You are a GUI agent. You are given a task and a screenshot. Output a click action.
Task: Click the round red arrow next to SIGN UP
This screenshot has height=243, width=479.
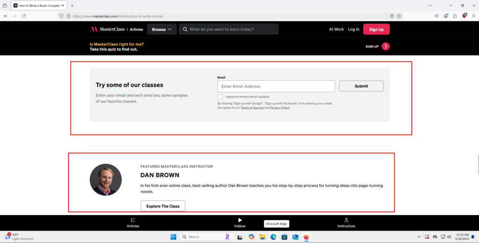[385, 46]
